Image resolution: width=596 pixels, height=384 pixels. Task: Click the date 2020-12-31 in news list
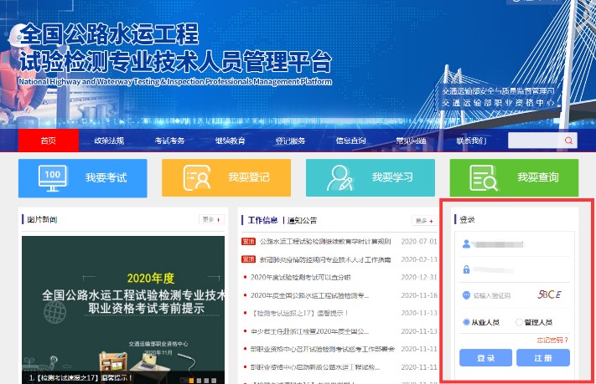pyautogui.click(x=419, y=278)
